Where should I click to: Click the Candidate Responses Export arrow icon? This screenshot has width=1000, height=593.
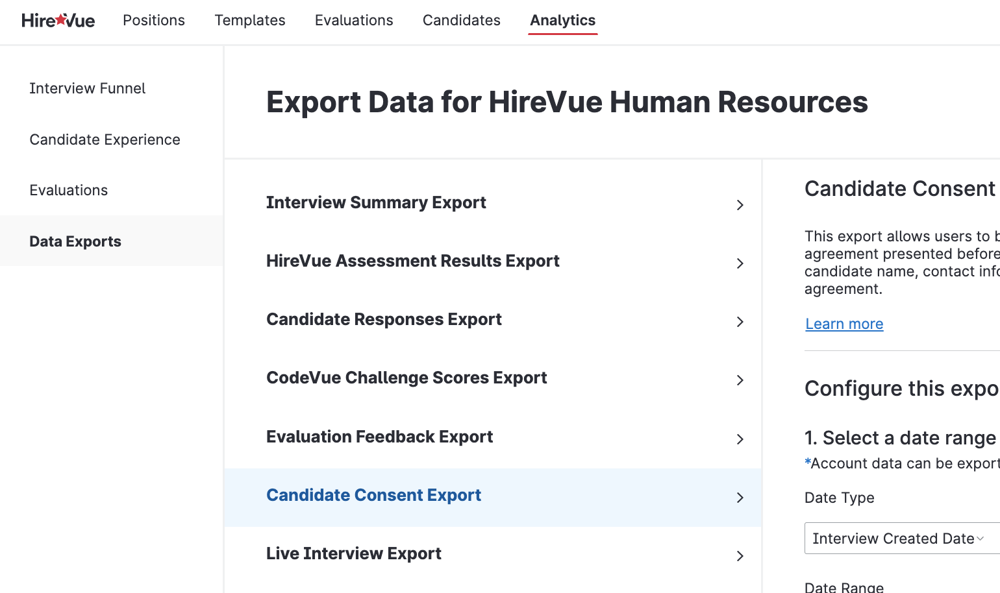tap(740, 322)
